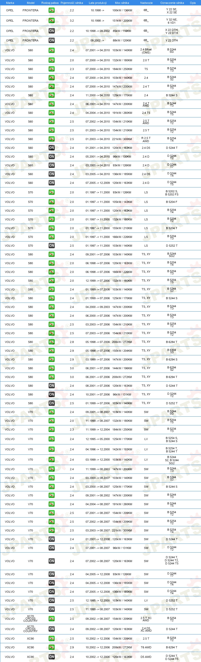Click the "T6 AWD" body cell

pyautogui.click(x=146, y=647)
